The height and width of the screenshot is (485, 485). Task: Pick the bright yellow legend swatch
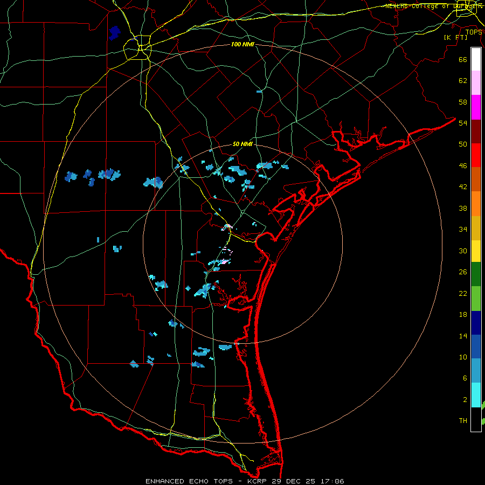tap(476, 251)
